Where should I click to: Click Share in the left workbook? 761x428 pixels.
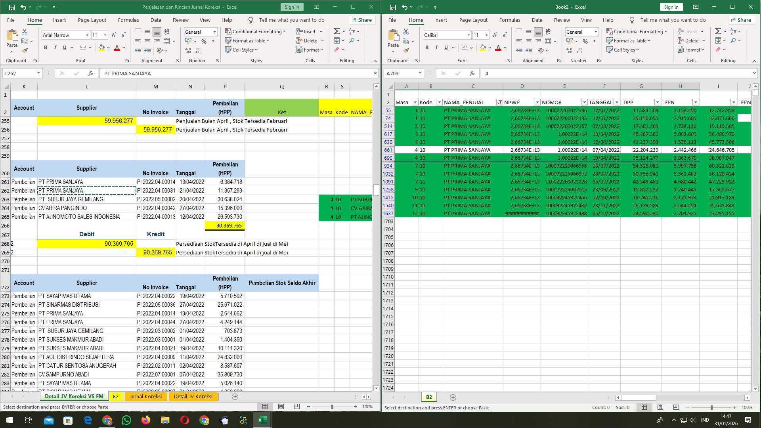(361, 20)
